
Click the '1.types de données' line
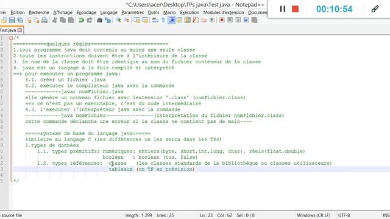click(52, 145)
